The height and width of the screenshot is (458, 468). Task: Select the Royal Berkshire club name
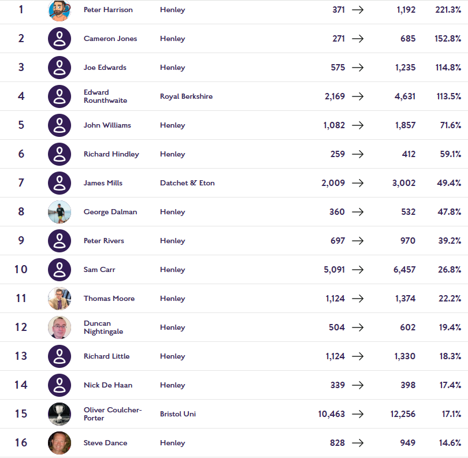[186, 96]
